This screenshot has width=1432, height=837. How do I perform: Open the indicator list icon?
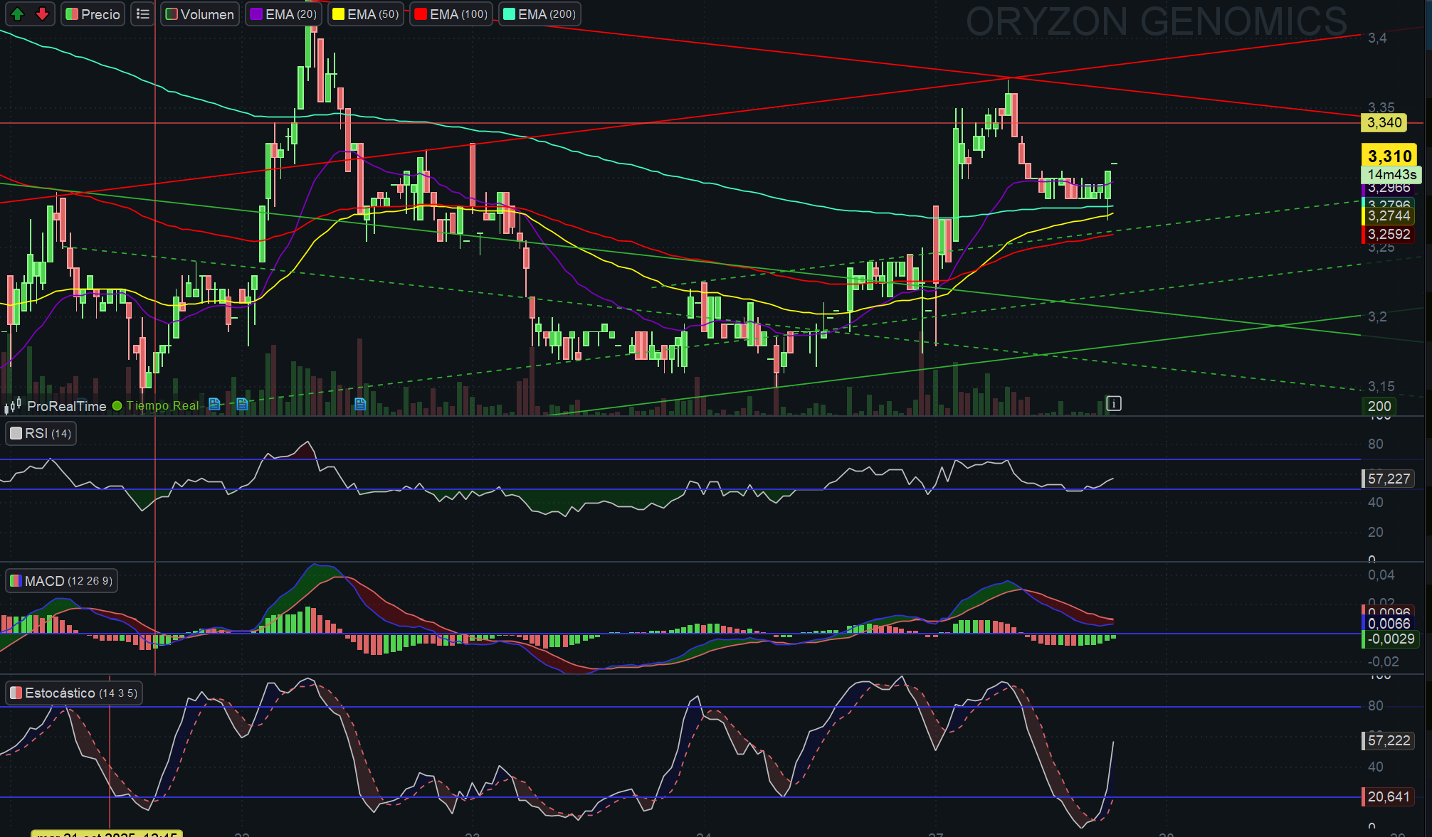tap(143, 14)
